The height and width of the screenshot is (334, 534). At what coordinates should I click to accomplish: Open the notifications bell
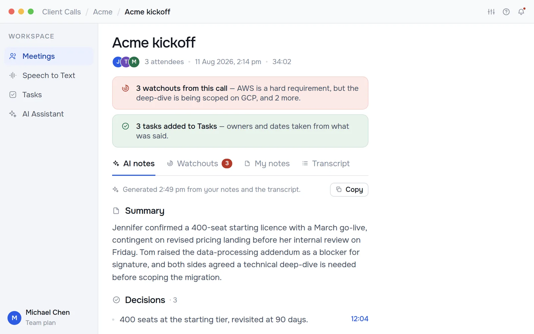pos(521,12)
